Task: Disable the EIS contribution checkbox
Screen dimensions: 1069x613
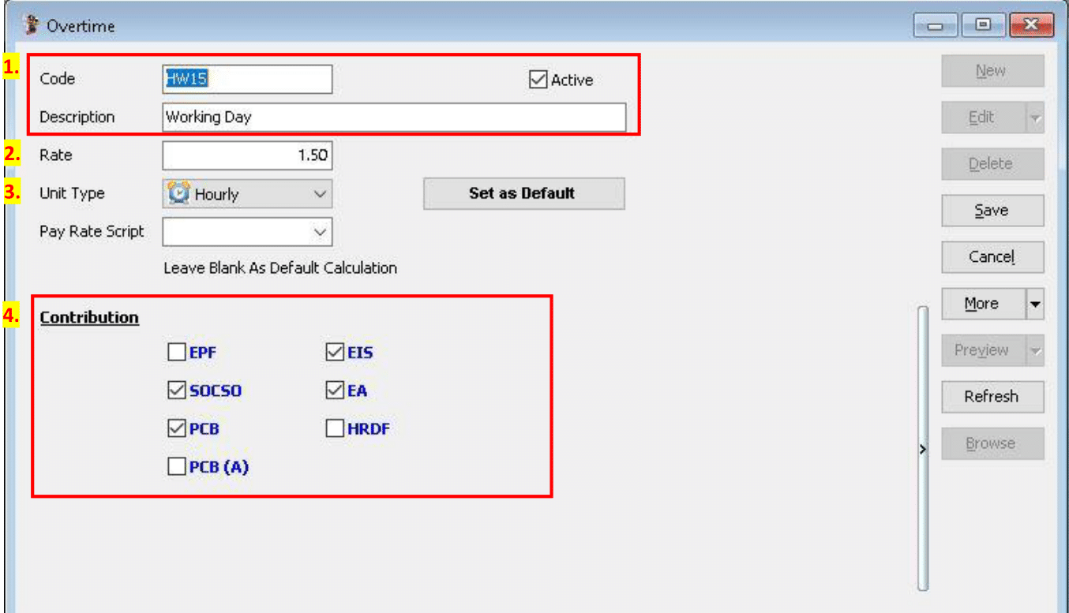Action: coord(335,352)
